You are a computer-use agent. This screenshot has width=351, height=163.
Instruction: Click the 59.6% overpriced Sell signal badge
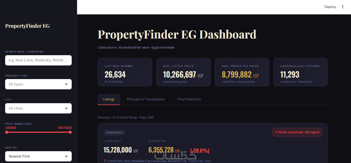(x=297, y=132)
